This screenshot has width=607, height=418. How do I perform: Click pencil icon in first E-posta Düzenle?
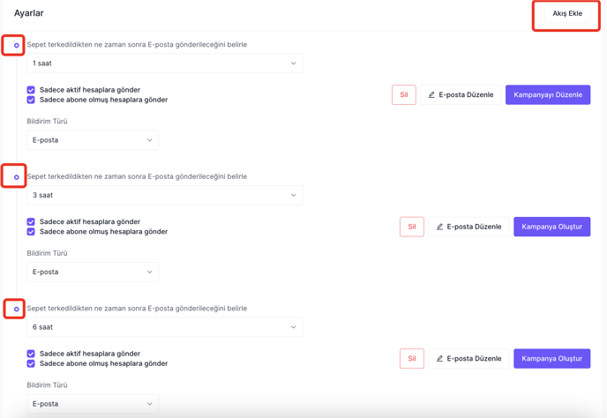click(x=431, y=95)
